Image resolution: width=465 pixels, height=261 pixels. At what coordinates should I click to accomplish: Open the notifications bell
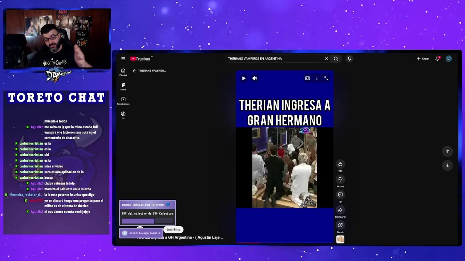(438, 59)
